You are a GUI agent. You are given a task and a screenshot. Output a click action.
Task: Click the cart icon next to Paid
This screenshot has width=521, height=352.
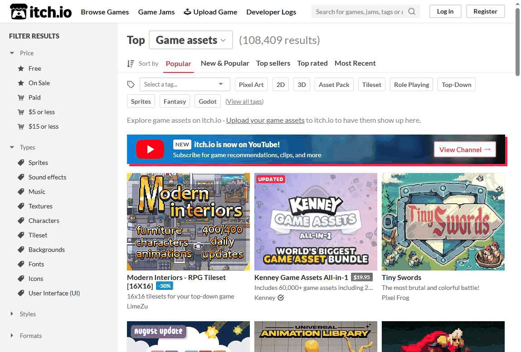21,97
